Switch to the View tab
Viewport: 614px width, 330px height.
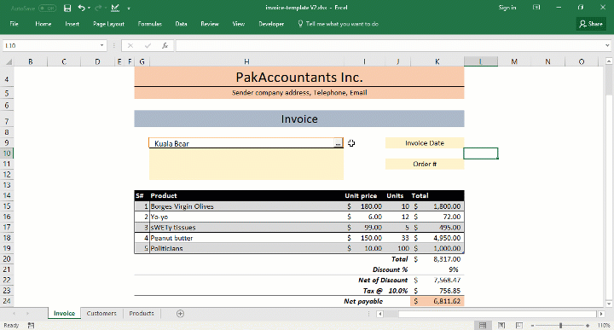(239, 24)
